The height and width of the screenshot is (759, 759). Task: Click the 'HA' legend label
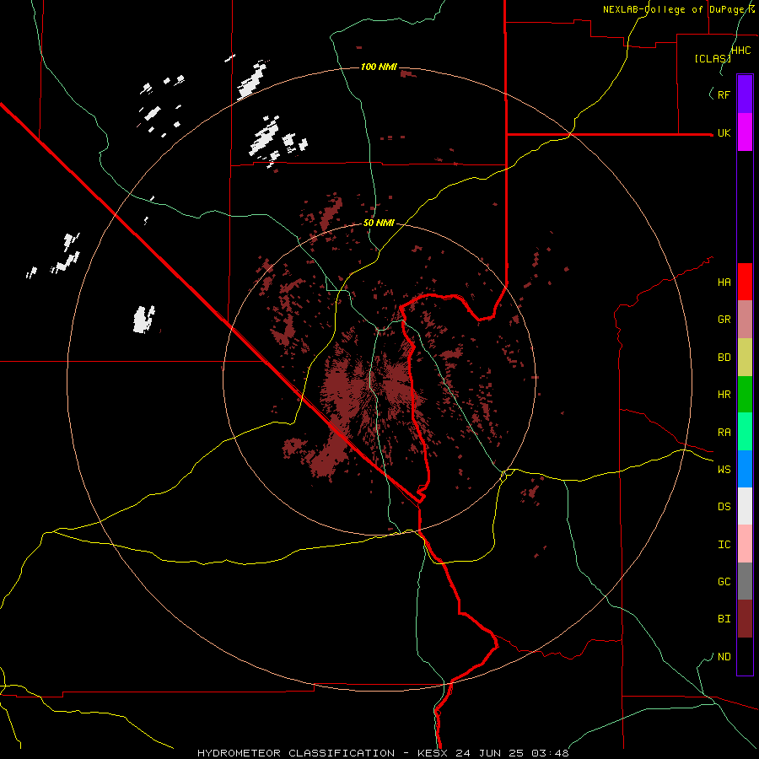pos(724,282)
